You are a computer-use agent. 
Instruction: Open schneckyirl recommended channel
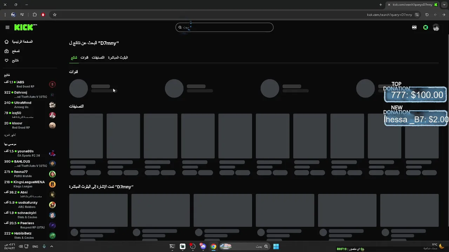click(x=30, y=215)
